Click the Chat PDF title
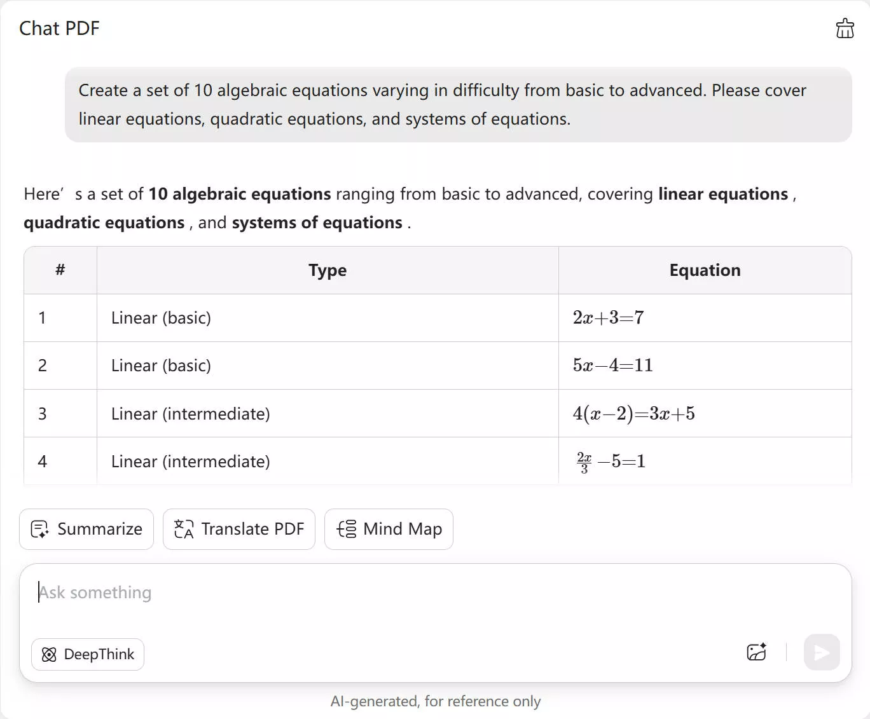 [59, 28]
